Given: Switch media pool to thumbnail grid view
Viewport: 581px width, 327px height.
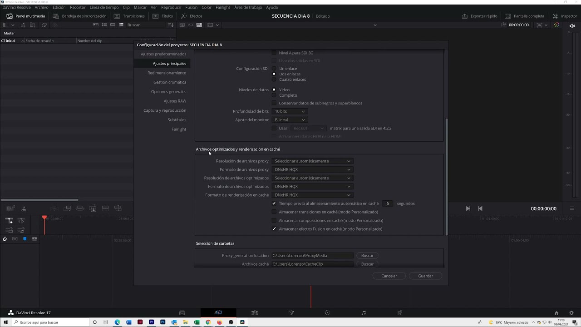Looking at the screenshot, I should point(104,25).
